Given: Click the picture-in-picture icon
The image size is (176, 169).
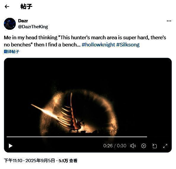Looking at the screenshot, I should pos(154,146).
